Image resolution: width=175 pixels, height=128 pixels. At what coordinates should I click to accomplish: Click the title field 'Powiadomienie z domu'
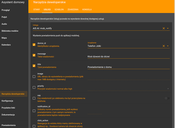(129, 67)
